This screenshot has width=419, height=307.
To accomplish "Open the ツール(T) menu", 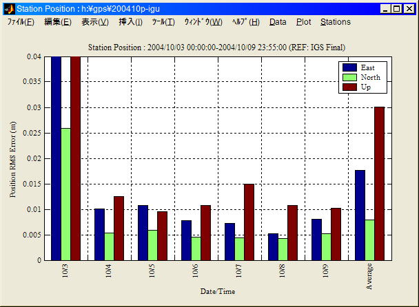I will (163, 22).
